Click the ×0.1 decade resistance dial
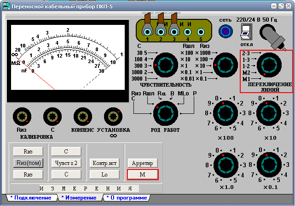 [269, 165]
